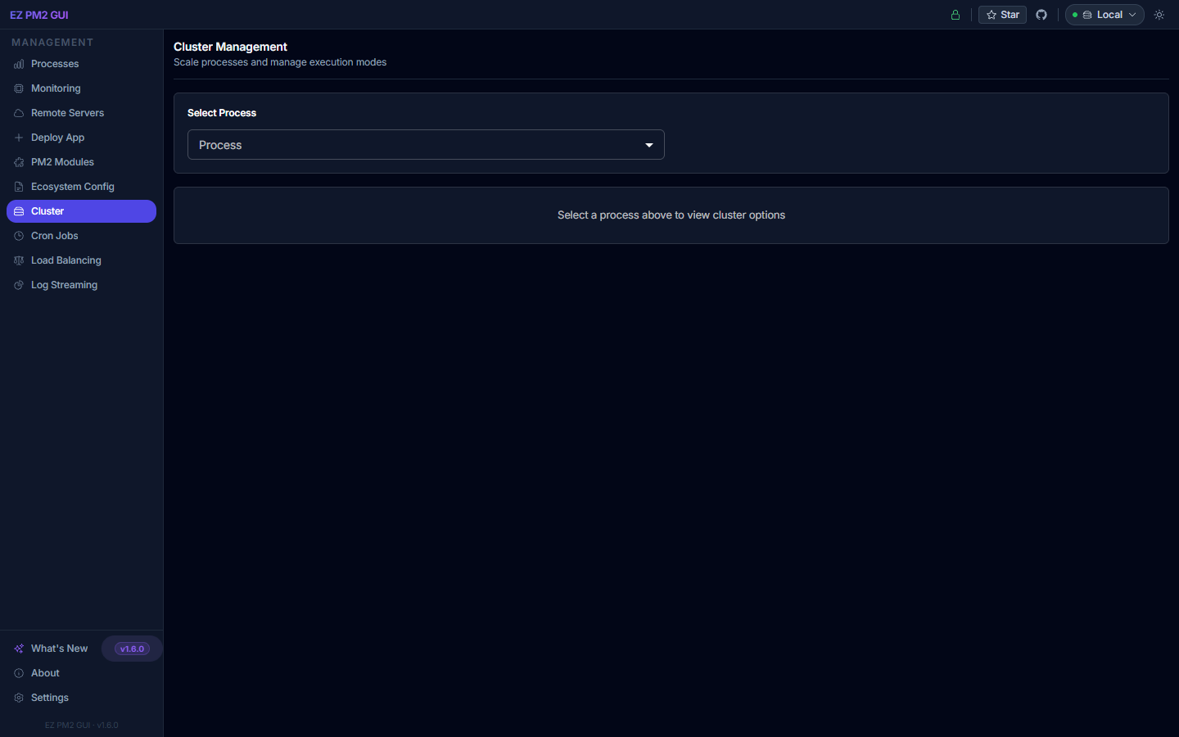This screenshot has height=737, width=1179.
Task: Click the Remote Servers cloud icon
Action: point(18,112)
